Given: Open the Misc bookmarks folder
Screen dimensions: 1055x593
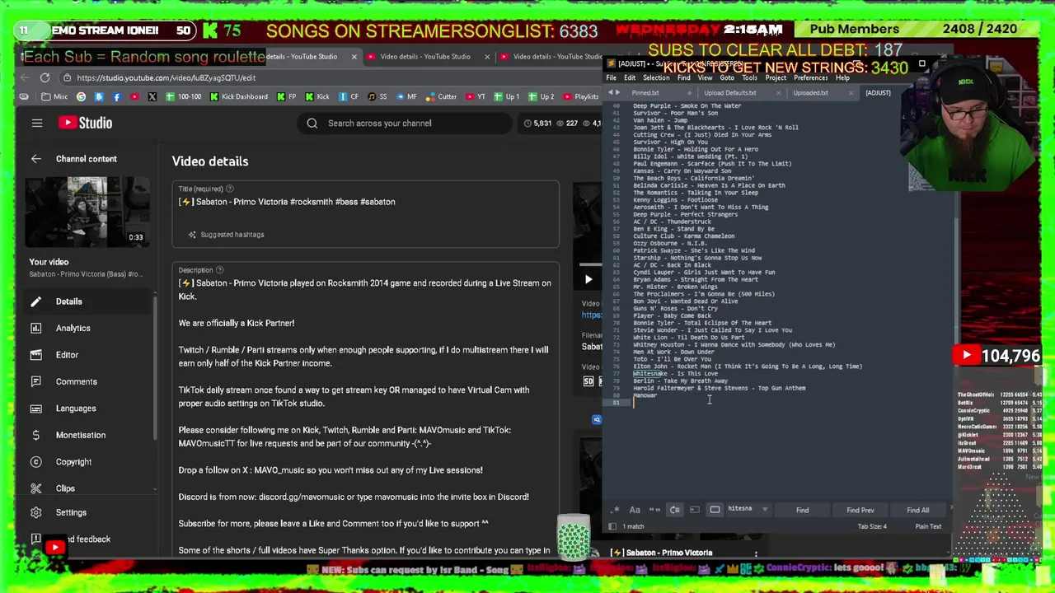Looking at the screenshot, I should coord(54,96).
